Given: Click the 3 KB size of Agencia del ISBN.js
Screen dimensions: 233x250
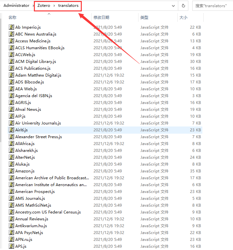Looking at the screenshot, I should click(x=197, y=96).
